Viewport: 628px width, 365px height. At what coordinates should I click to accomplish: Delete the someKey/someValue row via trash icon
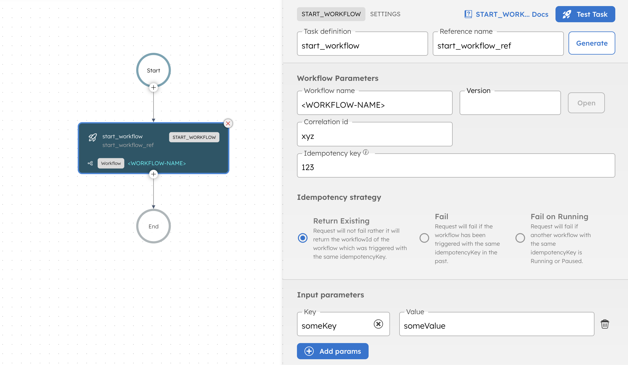605,324
